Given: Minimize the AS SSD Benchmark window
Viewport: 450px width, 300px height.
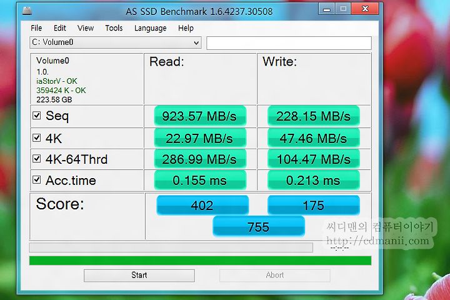Looking at the screenshot, I should click(x=327, y=9).
